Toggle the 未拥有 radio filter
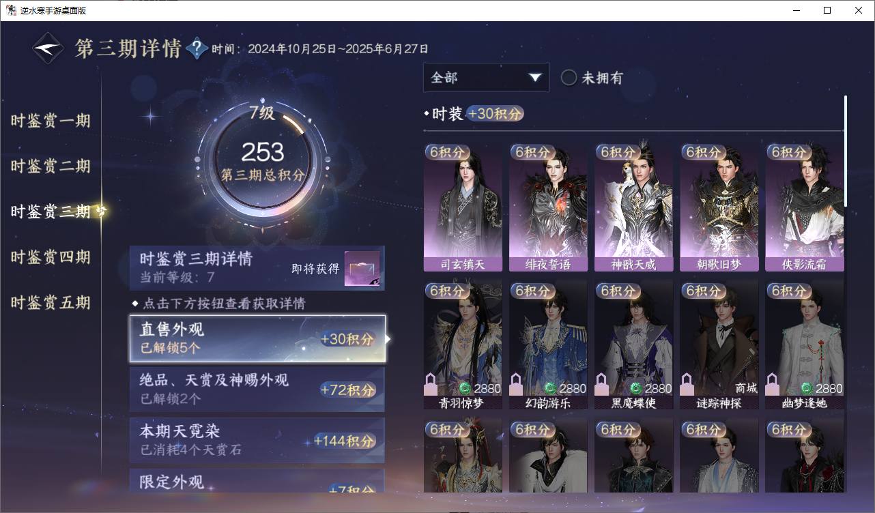Viewport: 875px width, 513px height. click(569, 78)
